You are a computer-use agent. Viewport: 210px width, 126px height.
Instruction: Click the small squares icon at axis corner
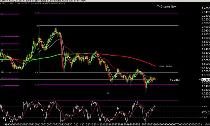(x=207, y=124)
